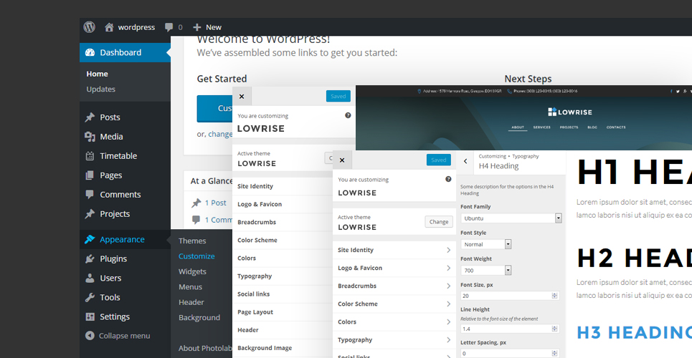Open the Posts section in sidebar

click(125, 117)
